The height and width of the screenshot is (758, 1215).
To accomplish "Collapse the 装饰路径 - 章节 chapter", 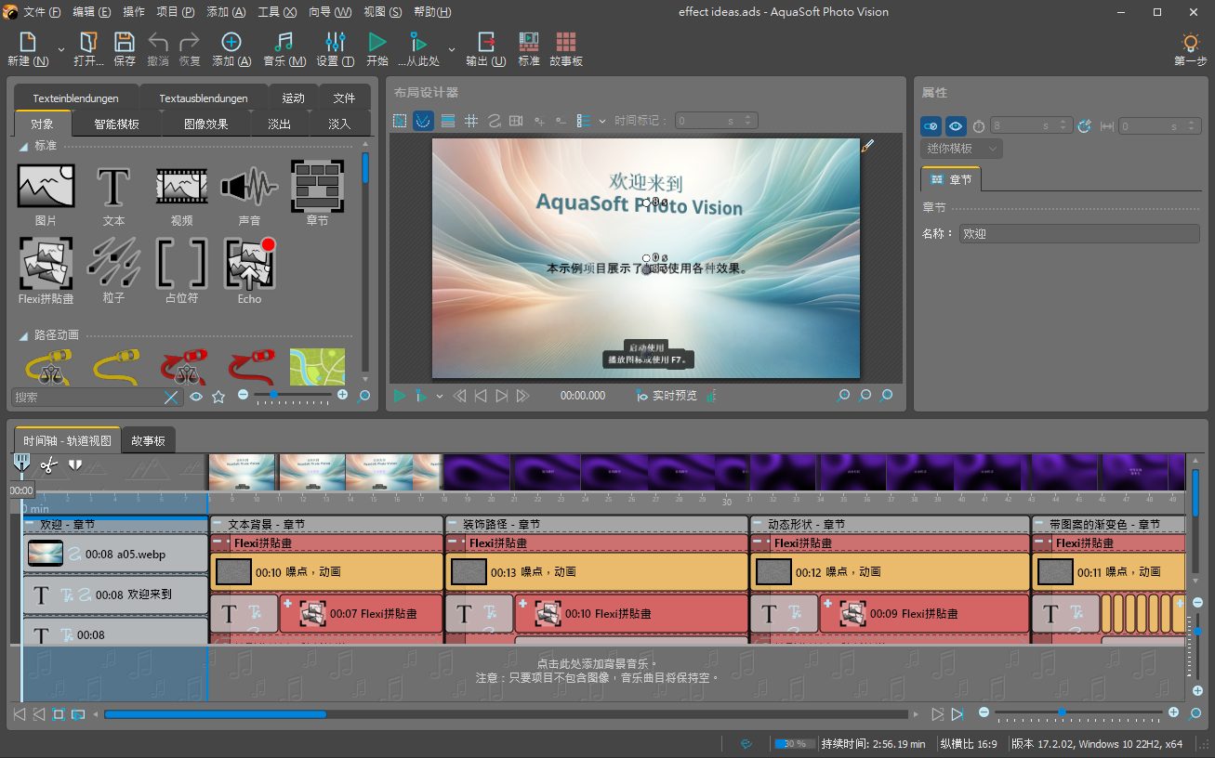I will click(454, 525).
